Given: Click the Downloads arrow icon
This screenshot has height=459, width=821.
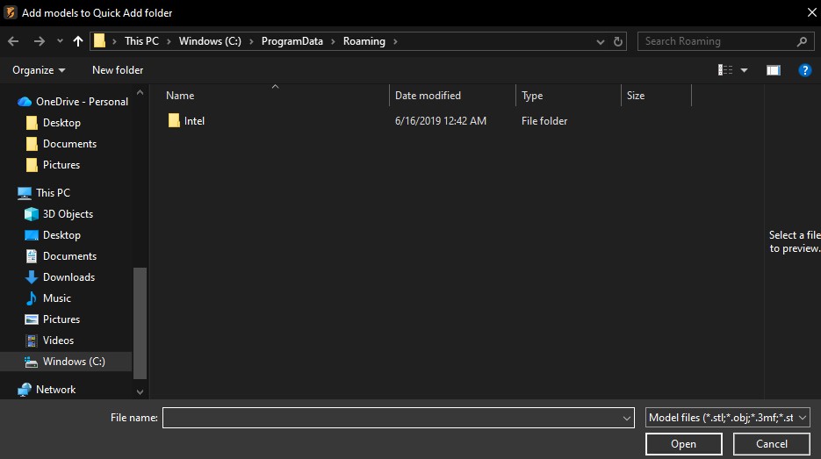Looking at the screenshot, I should coord(32,276).
